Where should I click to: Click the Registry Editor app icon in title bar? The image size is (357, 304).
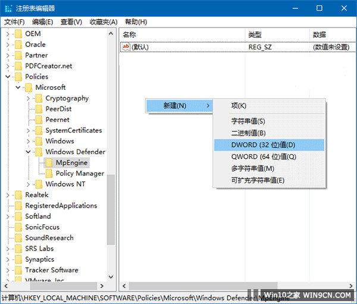[x=9, y=8]
